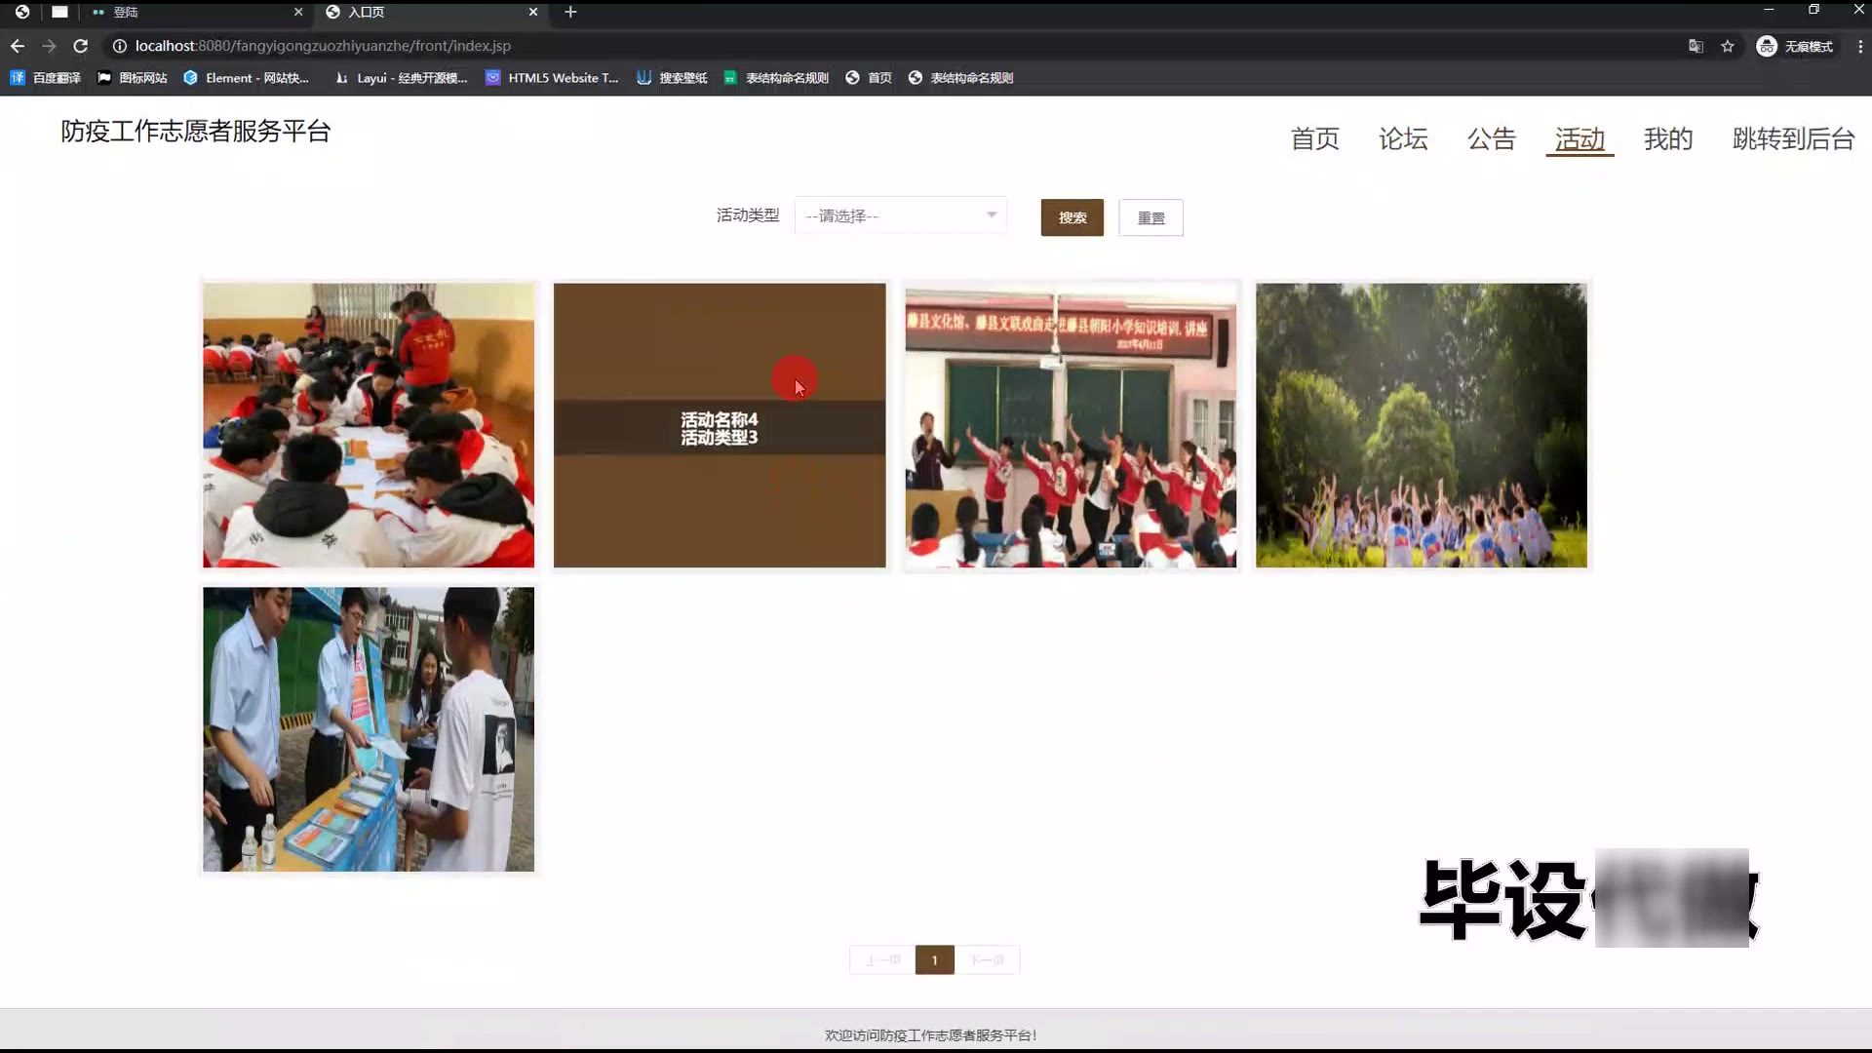Open 公告 in navigation menu
Image resolution: width=1872 pixels, height=1053 pixels.
pyautogui.click(x=1491, y=139)
